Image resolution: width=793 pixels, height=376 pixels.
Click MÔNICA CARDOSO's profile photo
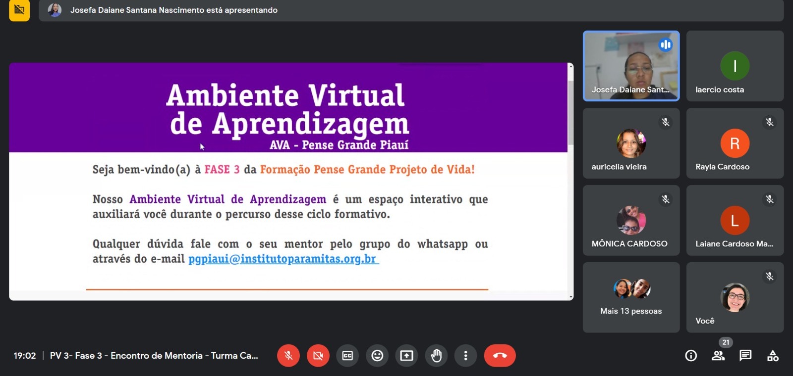click(x=631, y=220)
